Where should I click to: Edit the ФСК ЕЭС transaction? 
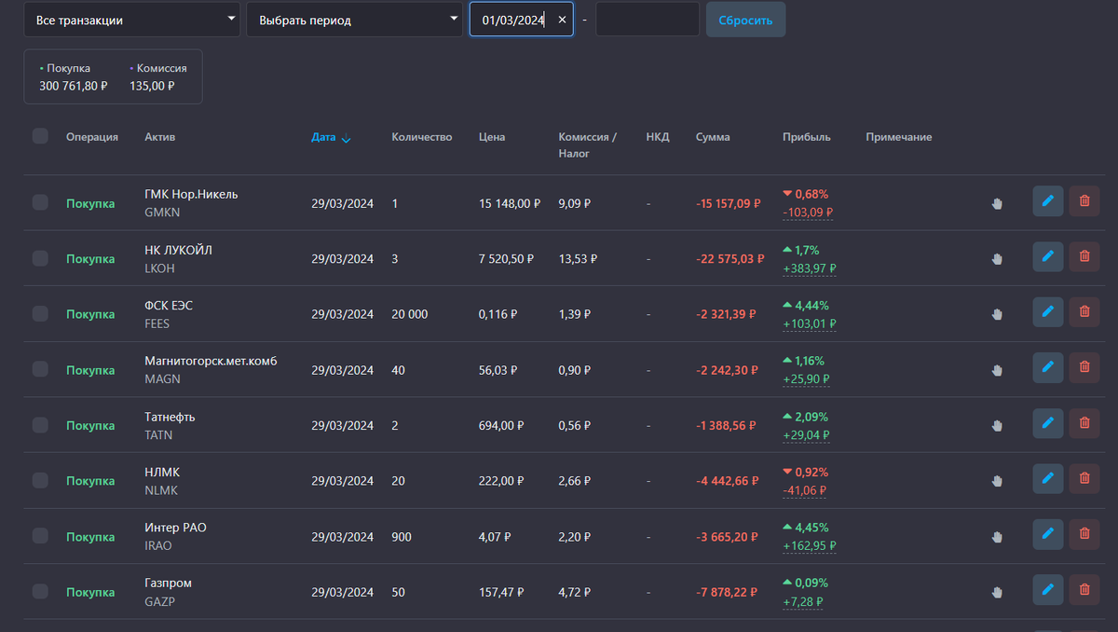tap(1048, 312)
